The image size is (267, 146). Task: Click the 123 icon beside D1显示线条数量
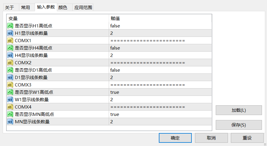point(10,78)
